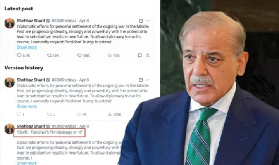Like the latest post with heart icon
This screenshot has height=165, width=279.
pyautogui.click(x=79, y=56)
